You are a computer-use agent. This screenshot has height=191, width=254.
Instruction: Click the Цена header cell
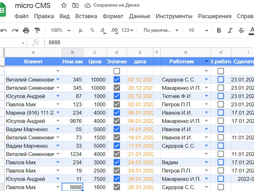(95, 61)
